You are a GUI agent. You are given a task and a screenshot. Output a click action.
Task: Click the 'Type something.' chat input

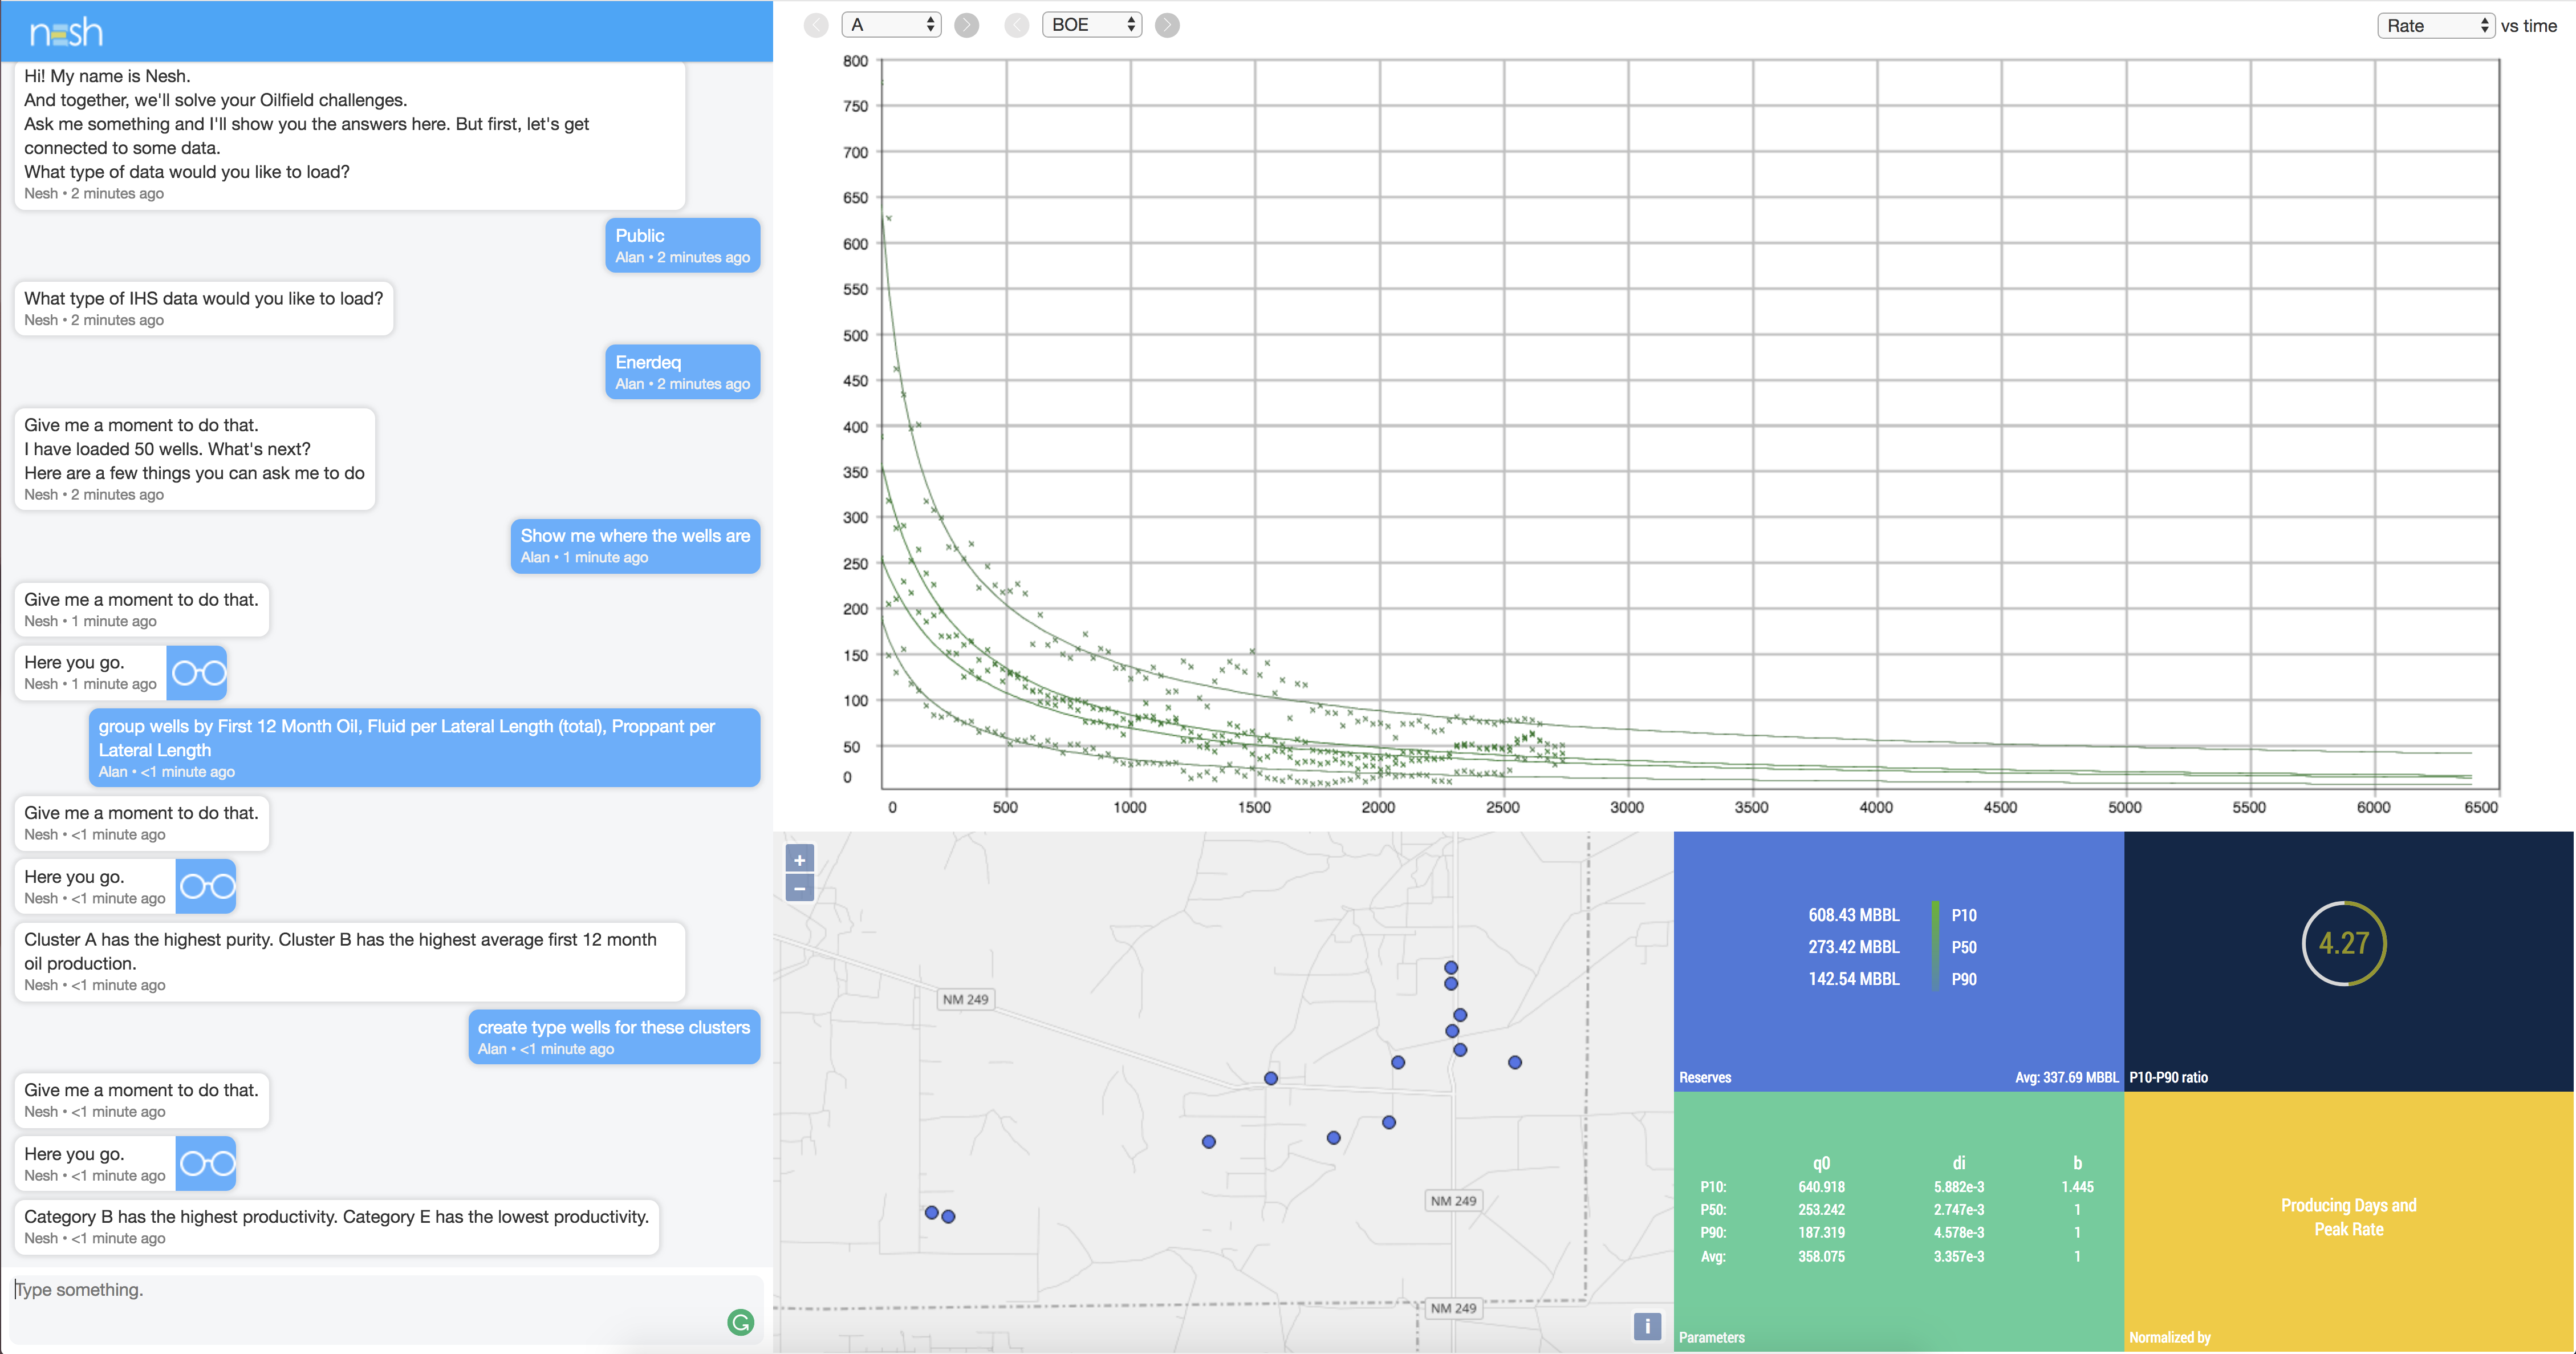[360, 1290]
